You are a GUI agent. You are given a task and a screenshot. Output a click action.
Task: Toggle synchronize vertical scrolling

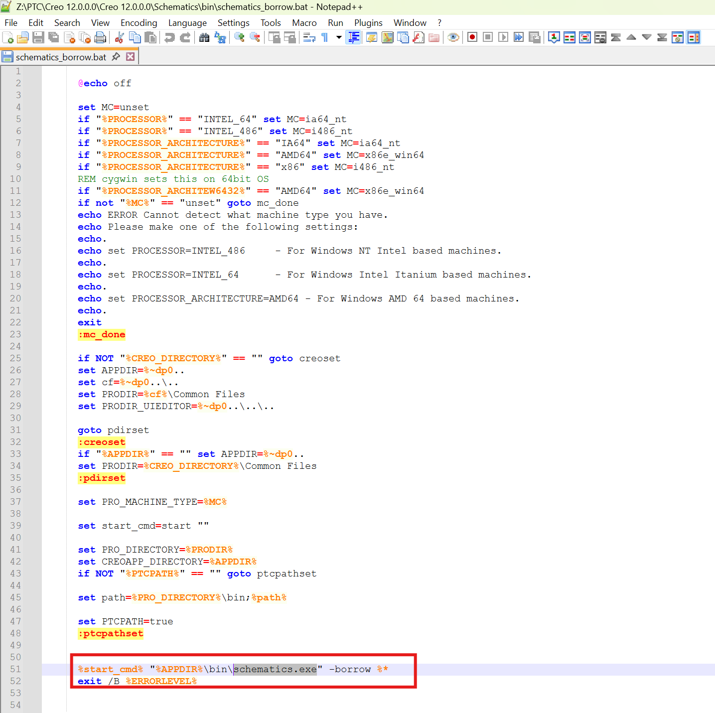point(274,37)
